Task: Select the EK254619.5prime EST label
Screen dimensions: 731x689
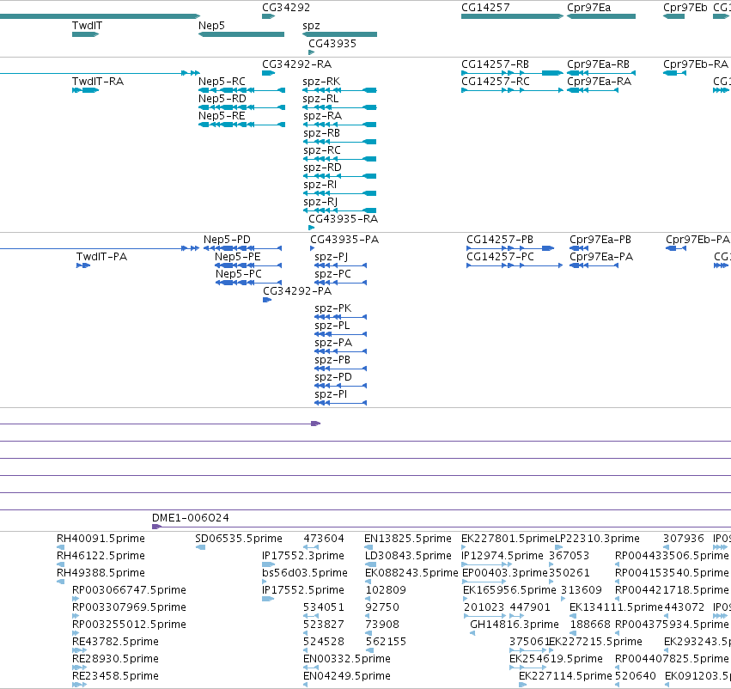Action: pyautogui.click(x=556, y=659)
